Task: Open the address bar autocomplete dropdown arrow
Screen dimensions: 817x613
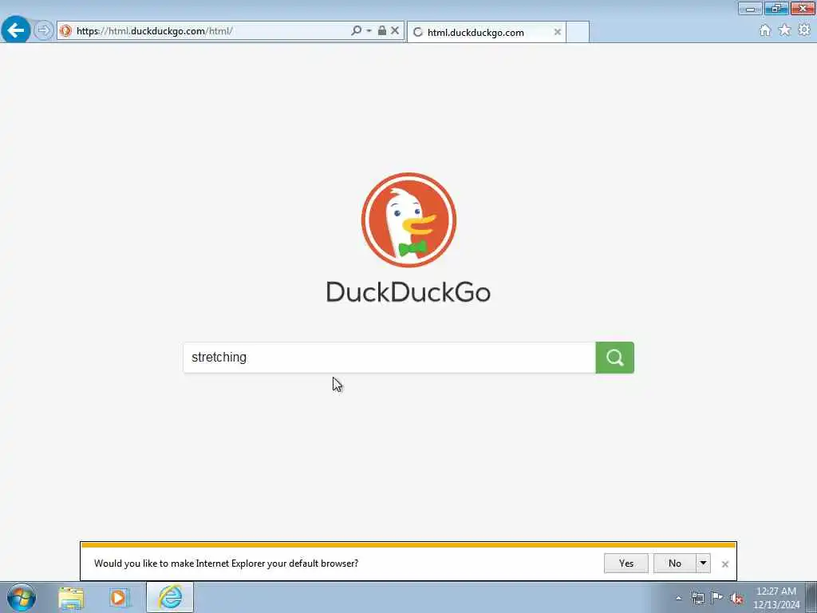Action: 369,31
